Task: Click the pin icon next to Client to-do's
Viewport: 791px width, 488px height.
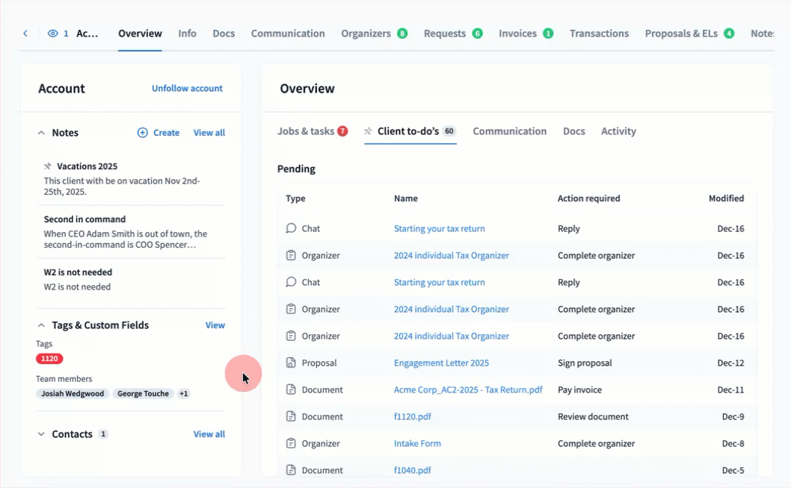Action: tap(368, 131)
